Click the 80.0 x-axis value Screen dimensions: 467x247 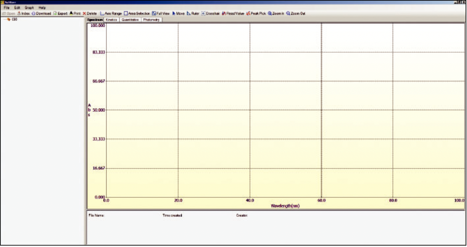click(x=393, y=201)
